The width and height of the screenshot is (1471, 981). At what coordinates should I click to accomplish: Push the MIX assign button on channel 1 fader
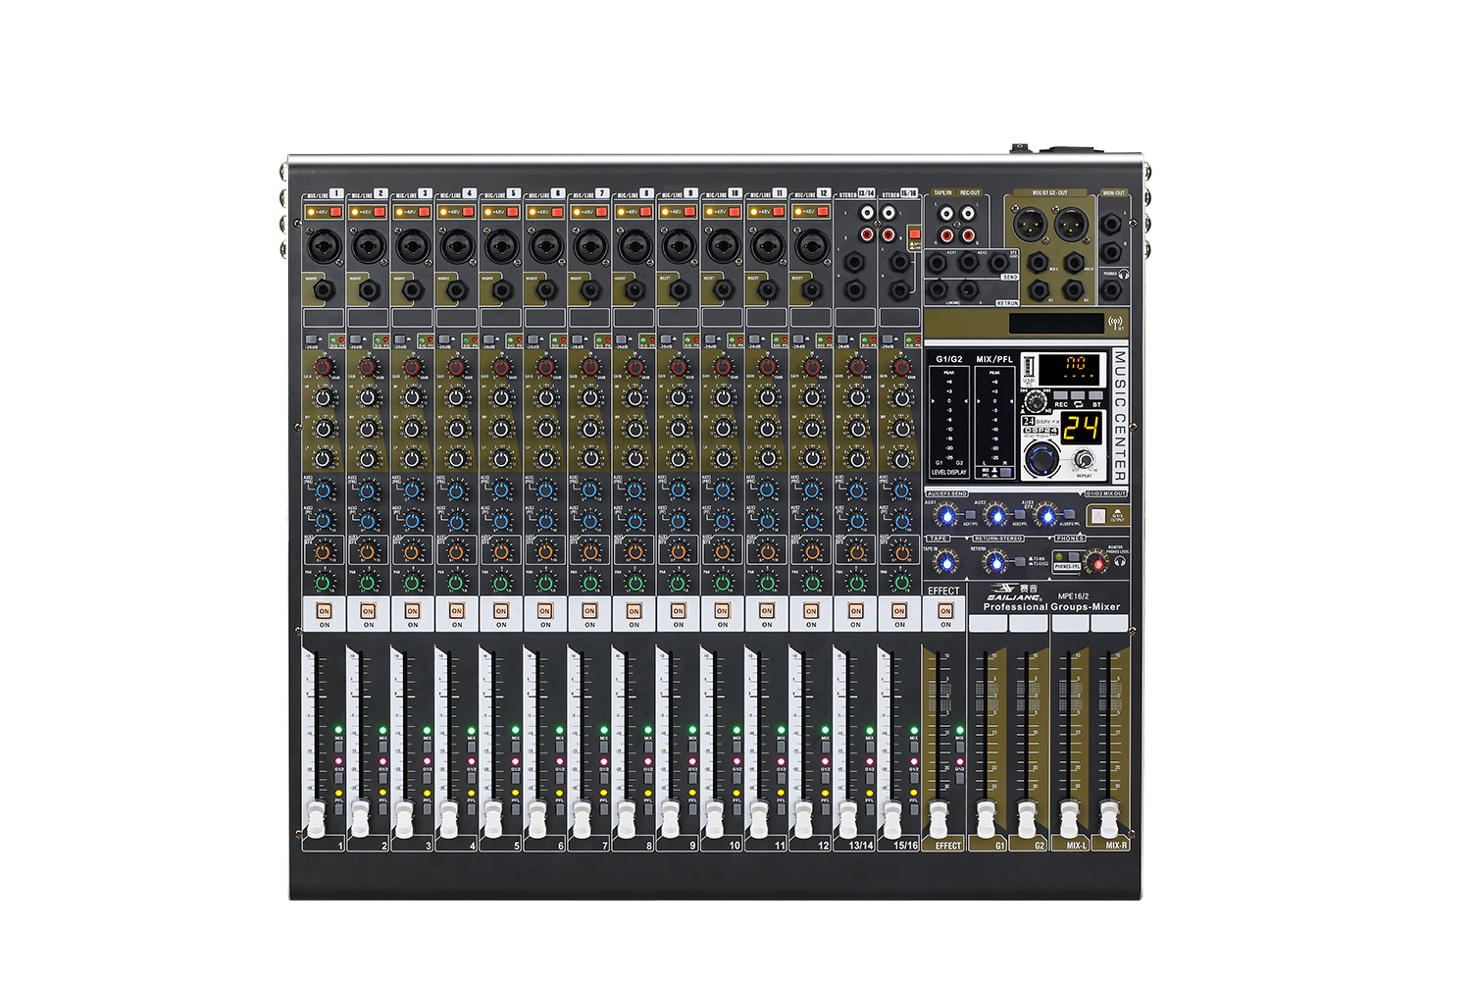tap(338, 747)
